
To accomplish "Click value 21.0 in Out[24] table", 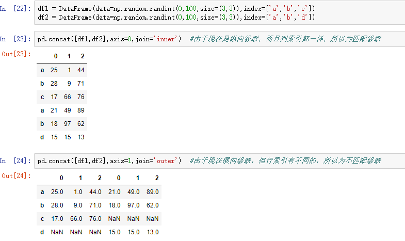I will 115,192.
